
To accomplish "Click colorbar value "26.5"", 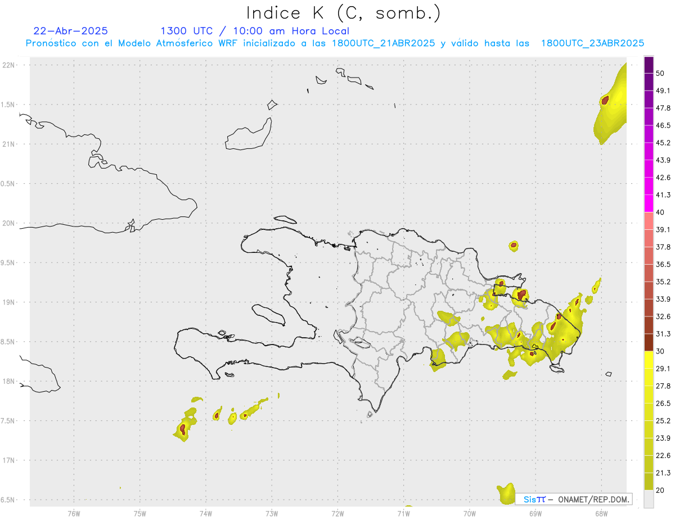I will [x=663, y=404].
